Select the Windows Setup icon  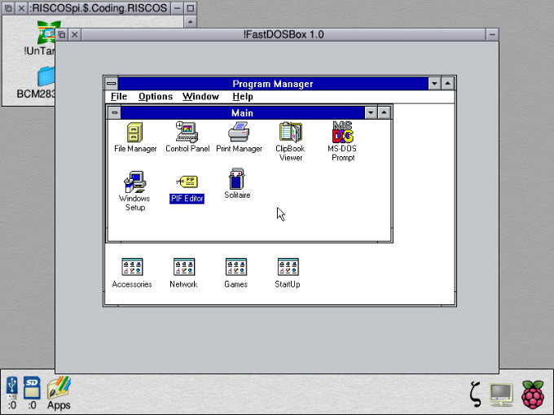[x=134, y=191]
